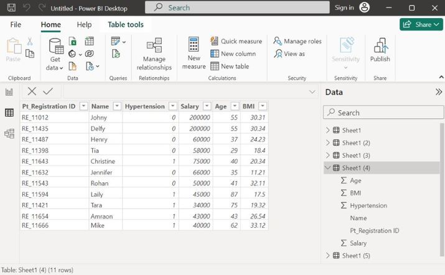Screen dimensions: 445x275
Task: Click the formula bar input area
Action: pyautogui.click(x=186, y=91)
